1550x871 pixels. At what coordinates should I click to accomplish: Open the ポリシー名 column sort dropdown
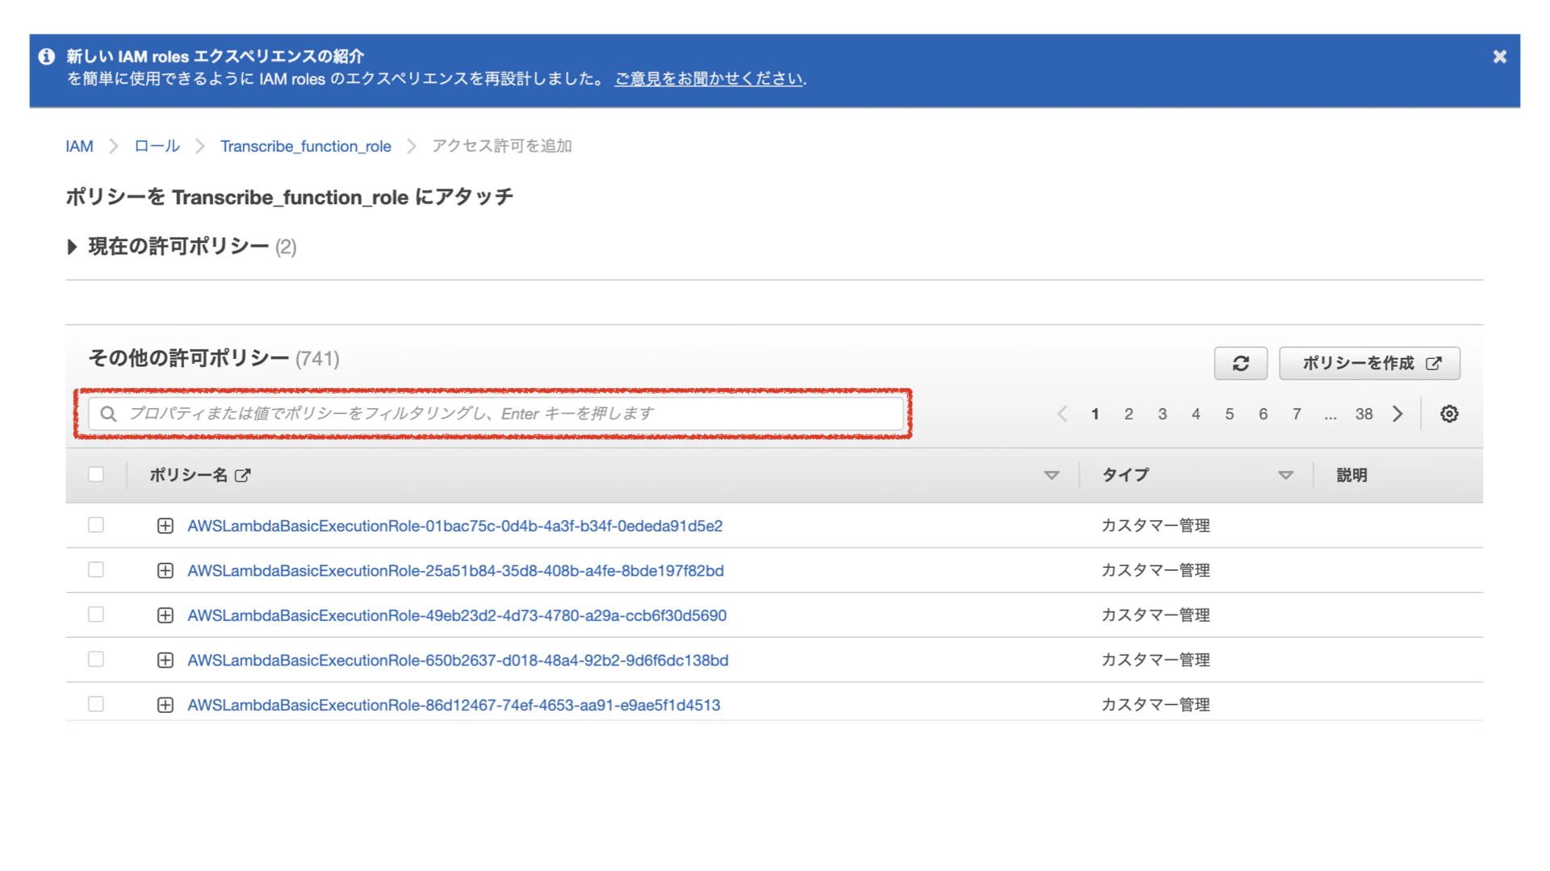click(x=1051, y=475)
